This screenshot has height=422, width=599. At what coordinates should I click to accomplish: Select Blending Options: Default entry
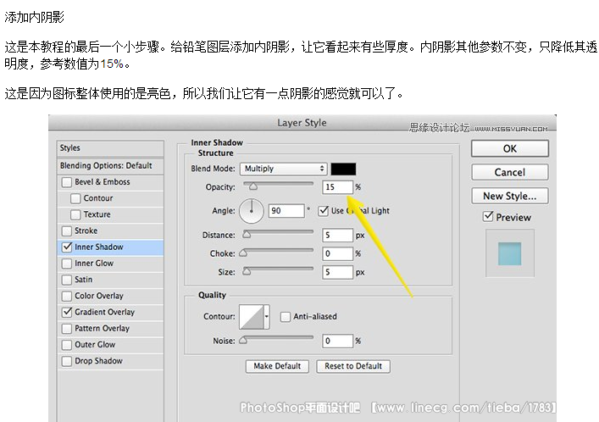point(106,166)
